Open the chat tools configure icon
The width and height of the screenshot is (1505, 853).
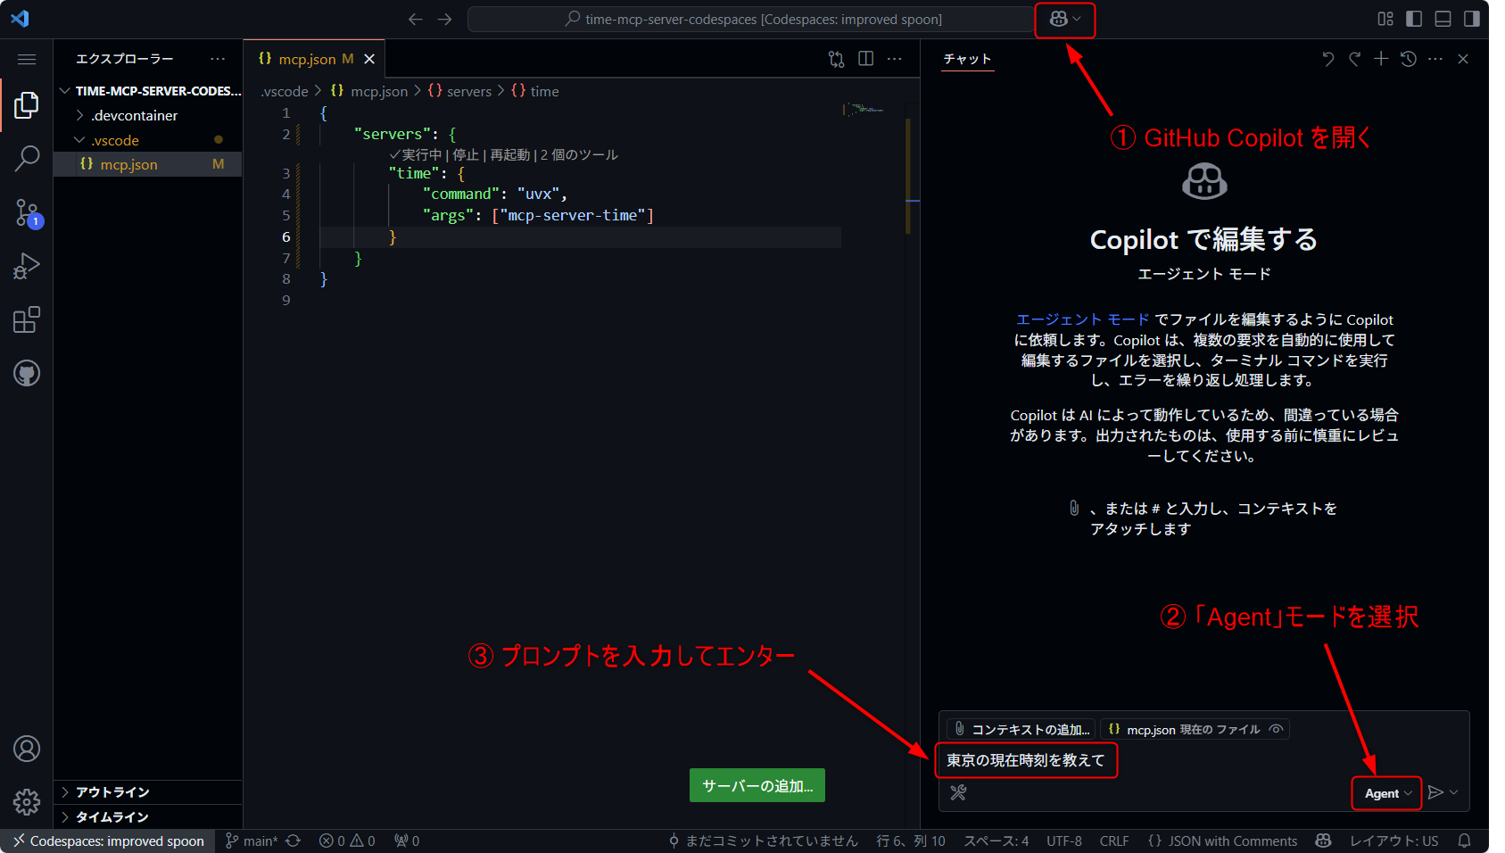[958, 792]
